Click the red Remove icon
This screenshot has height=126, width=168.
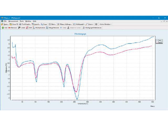pyautogui.click(x=13, y=28)
